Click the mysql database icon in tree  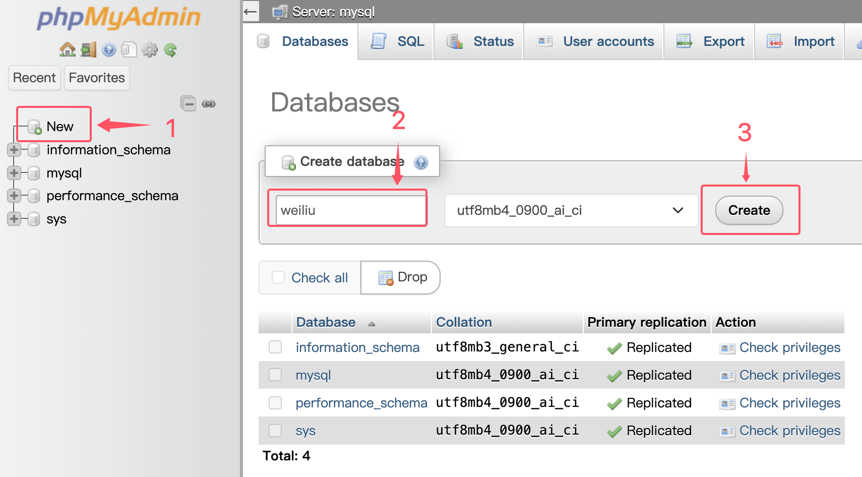point(34,173)
